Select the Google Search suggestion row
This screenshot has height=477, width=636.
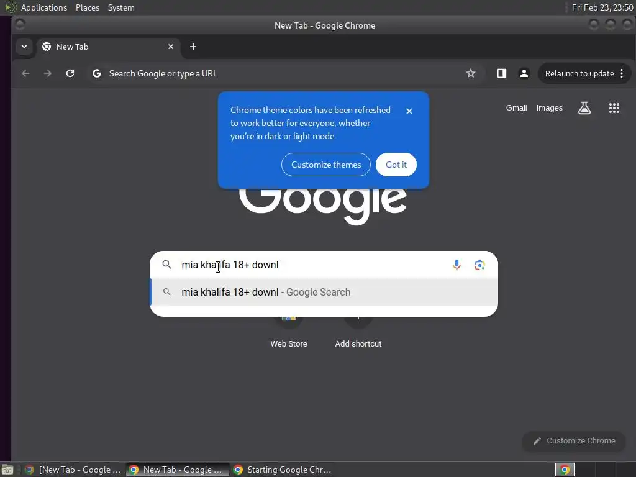pyautogui.click(x=324, y=292)
